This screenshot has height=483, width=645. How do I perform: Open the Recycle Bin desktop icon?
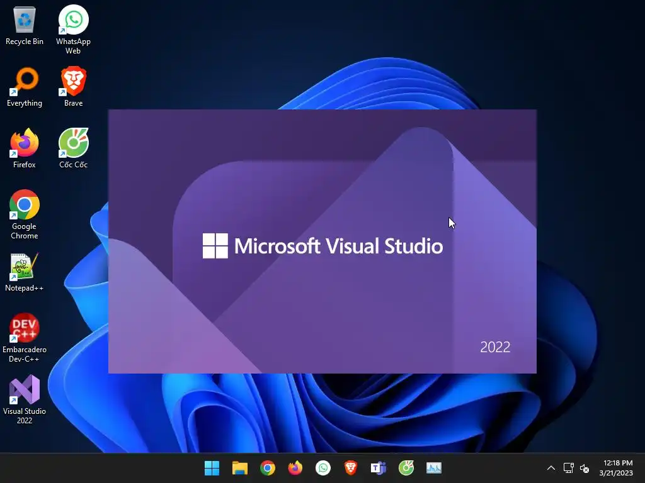click(x=25, y=25)
